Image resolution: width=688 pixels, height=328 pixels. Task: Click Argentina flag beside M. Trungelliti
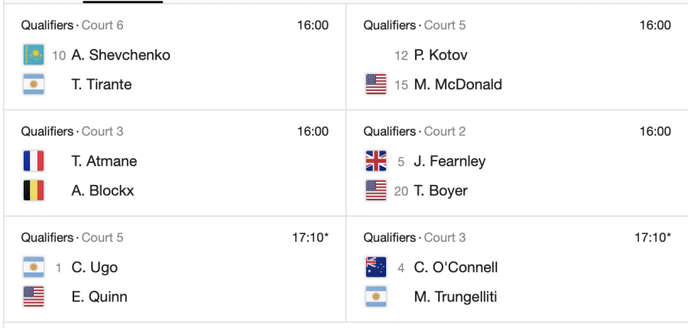(376, 297)
